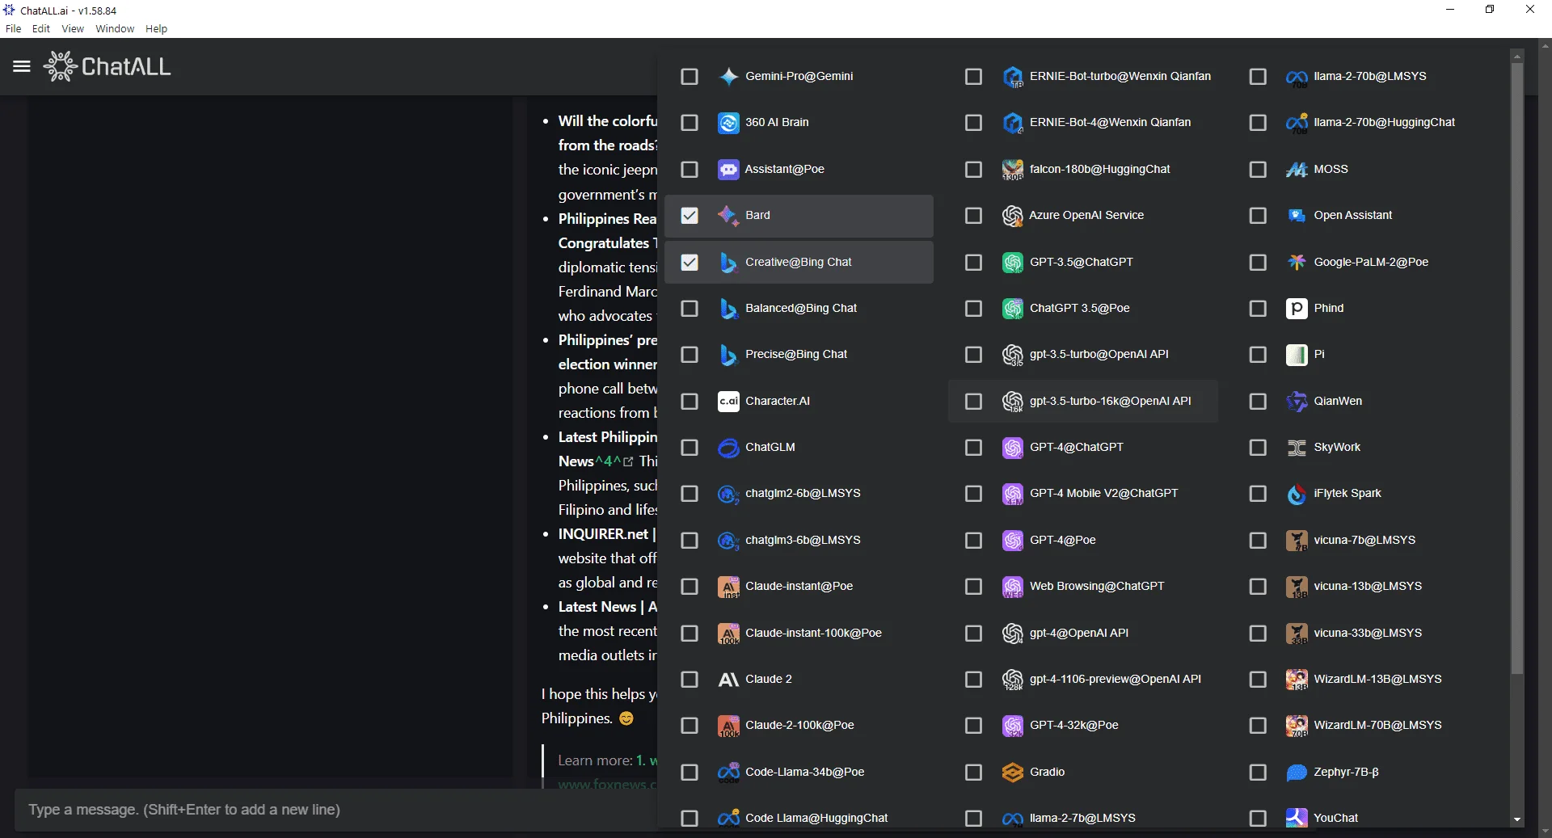This screenshot has width=1552, height=838.
Task: Select the gpt-4-1106-preview@OpenAI API label
Action: [x=1115, y=680]
